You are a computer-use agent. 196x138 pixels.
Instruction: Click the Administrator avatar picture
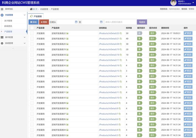tap(173, 3)
